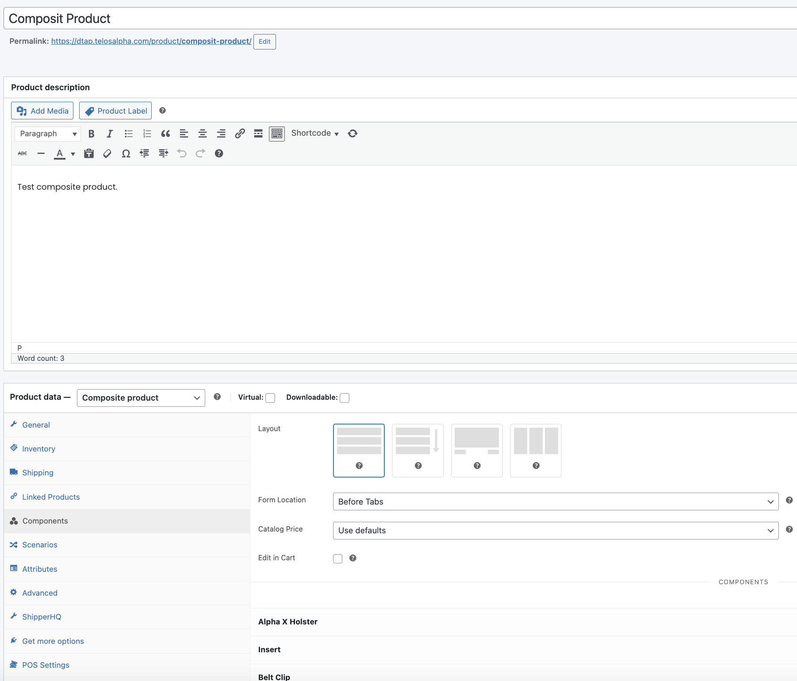Click the Add Media button
The height and width of the screenshot is (681, 797).
(x=42, y=111)
